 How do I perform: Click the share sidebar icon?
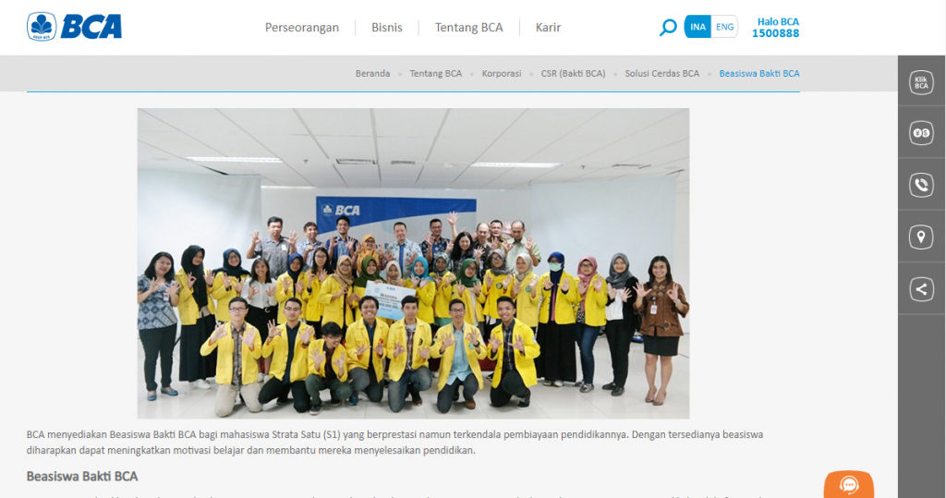pos(921,289)
